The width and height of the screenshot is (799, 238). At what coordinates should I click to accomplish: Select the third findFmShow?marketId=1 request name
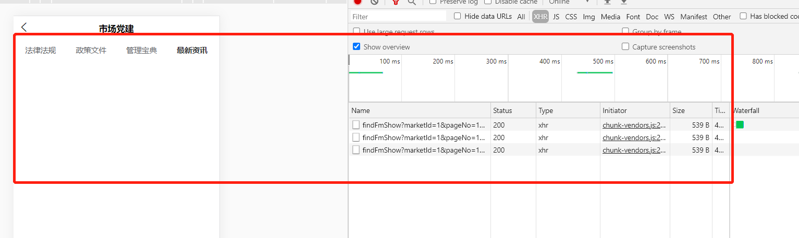424,150
